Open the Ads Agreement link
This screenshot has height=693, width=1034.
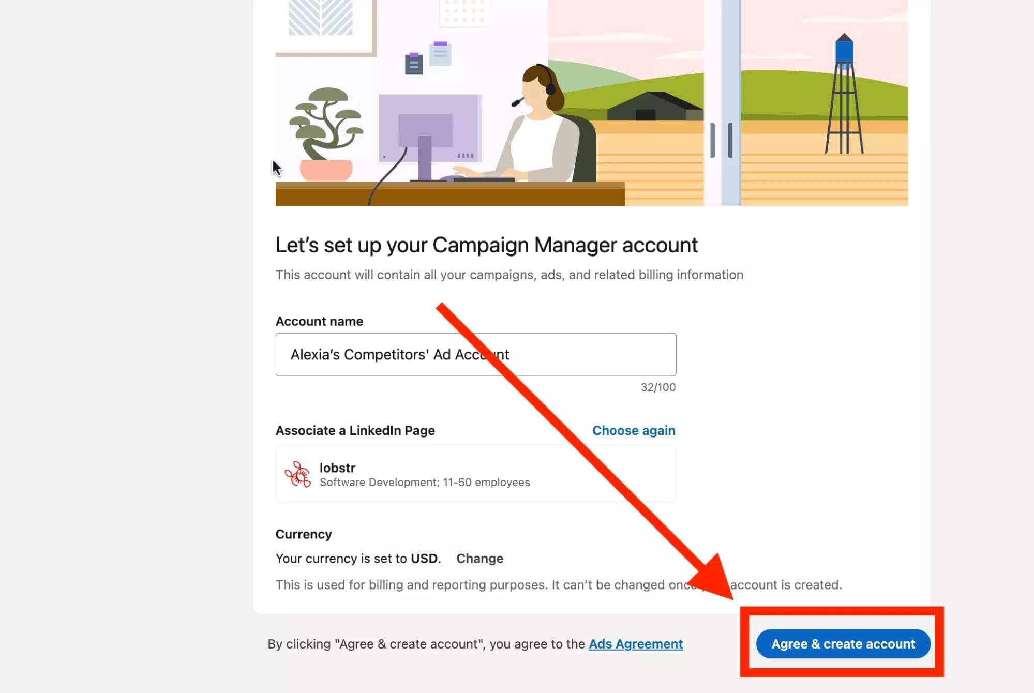pyautogui.click(x=636, y=644)
